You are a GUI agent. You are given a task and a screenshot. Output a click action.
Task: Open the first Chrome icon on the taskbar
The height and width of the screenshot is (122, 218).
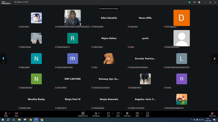(31, 120)
